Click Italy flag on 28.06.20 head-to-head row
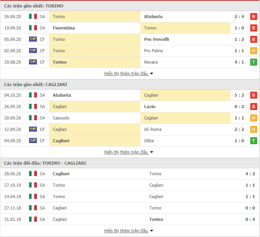Image resolution: width=260 pixels, height=237 pixels. point(33,174)
